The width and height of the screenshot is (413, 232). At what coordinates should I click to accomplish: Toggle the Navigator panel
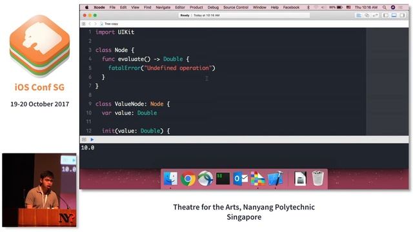386,15
